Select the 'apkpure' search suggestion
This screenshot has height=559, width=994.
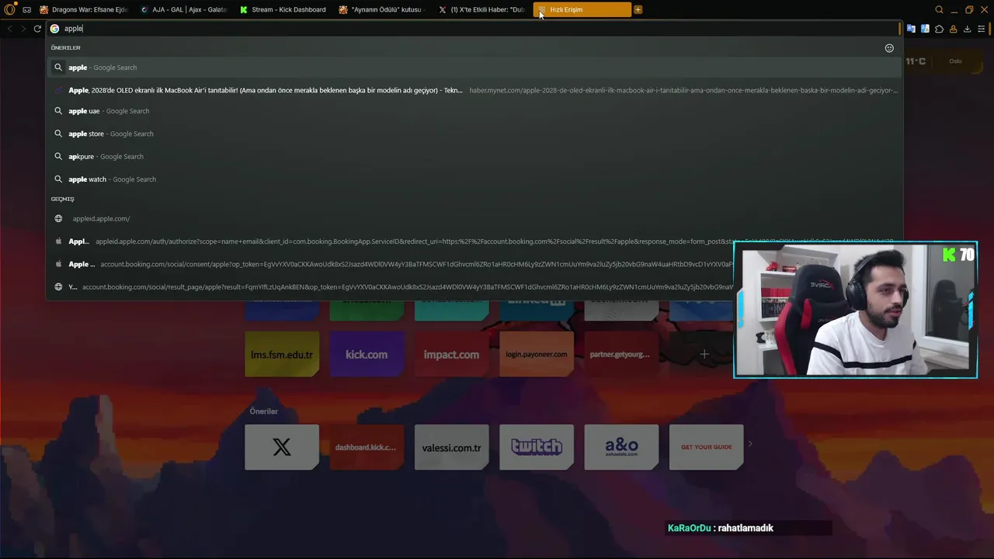tap(474, 156)
